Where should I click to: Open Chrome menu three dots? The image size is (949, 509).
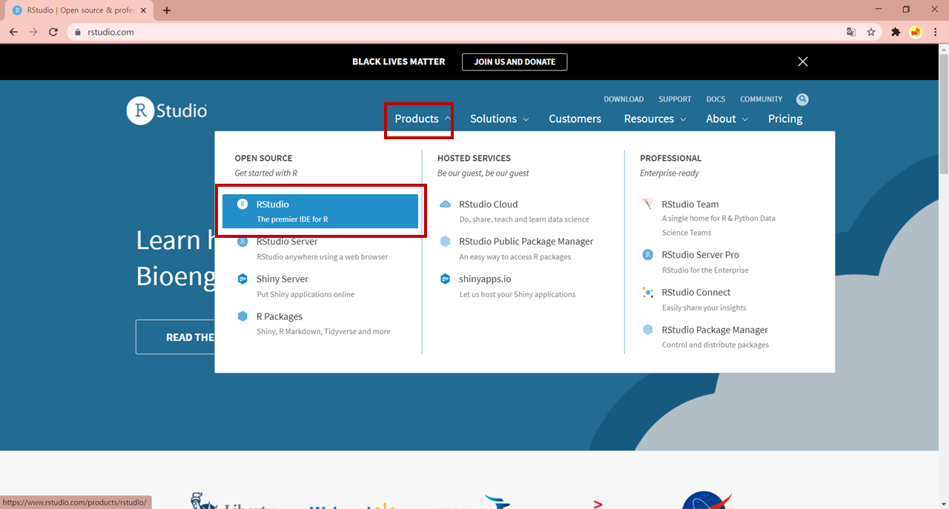click(x=936, y=32)
